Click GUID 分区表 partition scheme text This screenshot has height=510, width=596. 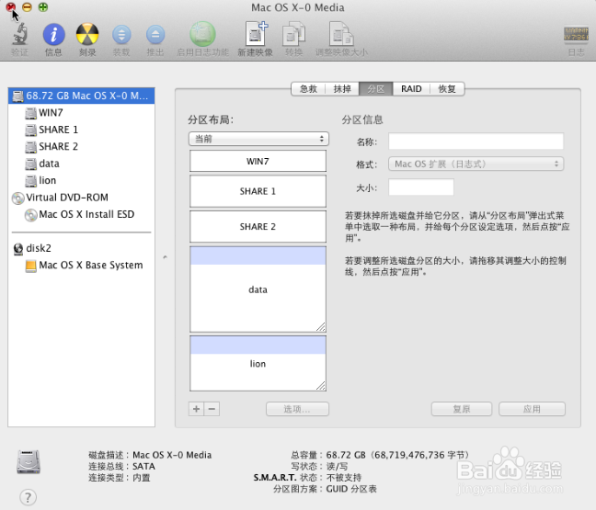coord(351,489)
